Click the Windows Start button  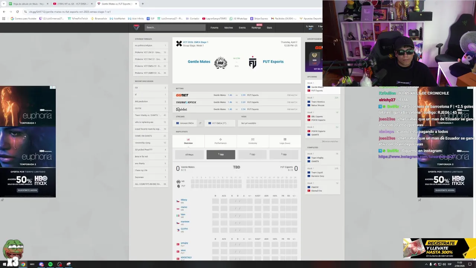coord(4,264)
